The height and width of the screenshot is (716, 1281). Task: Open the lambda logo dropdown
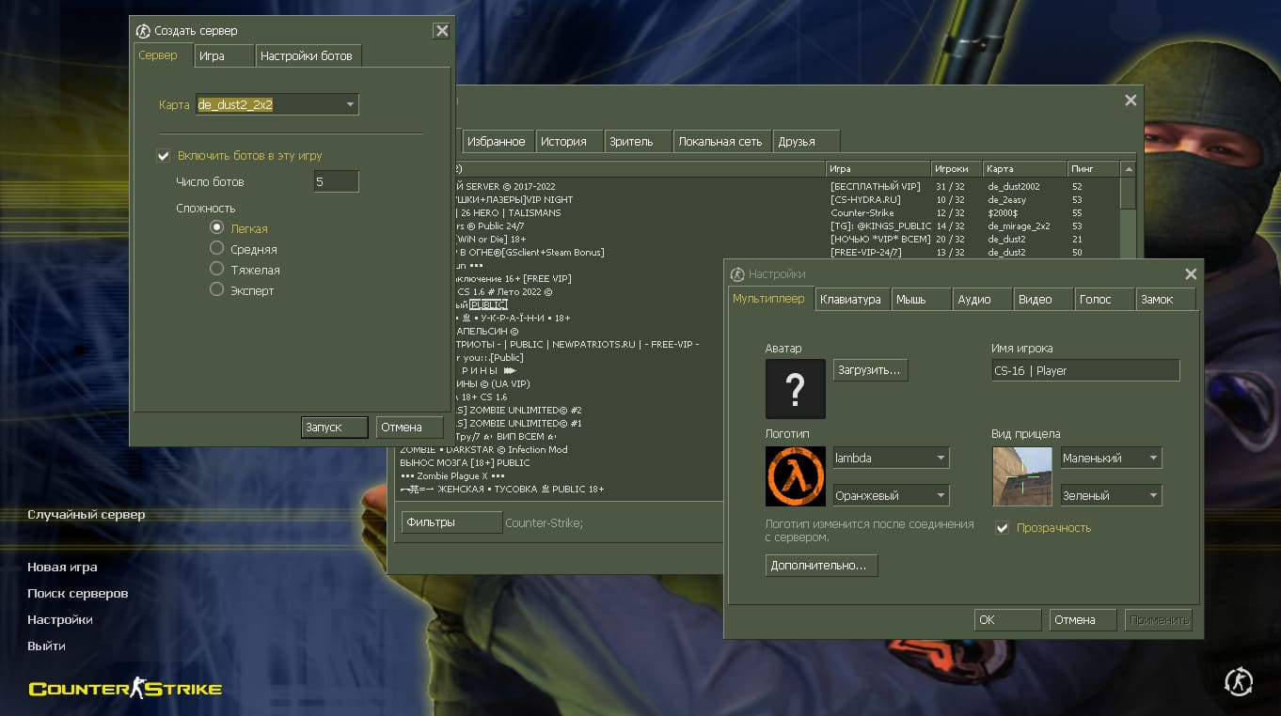pyautogui.click(x=891, y=458)
